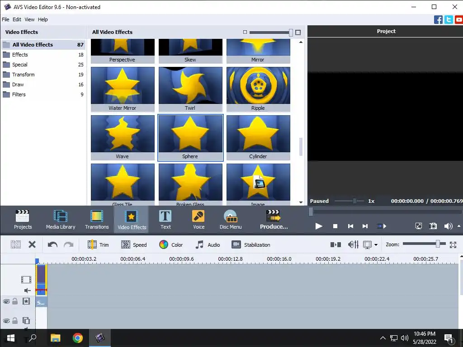463x347 pixels.
Task: Open the Disc Menu section
Action: (231, 220)
